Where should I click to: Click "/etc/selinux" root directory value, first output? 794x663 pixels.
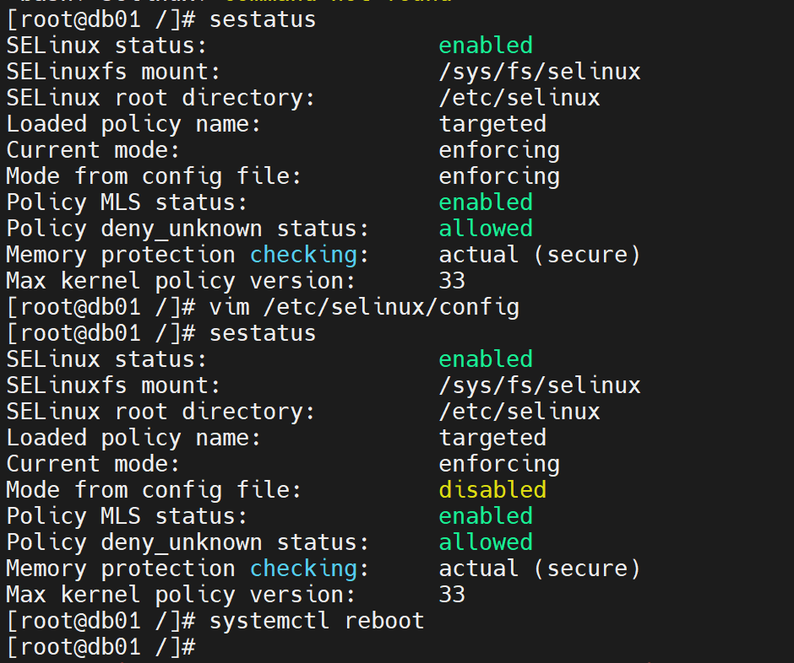coord(519,98)
